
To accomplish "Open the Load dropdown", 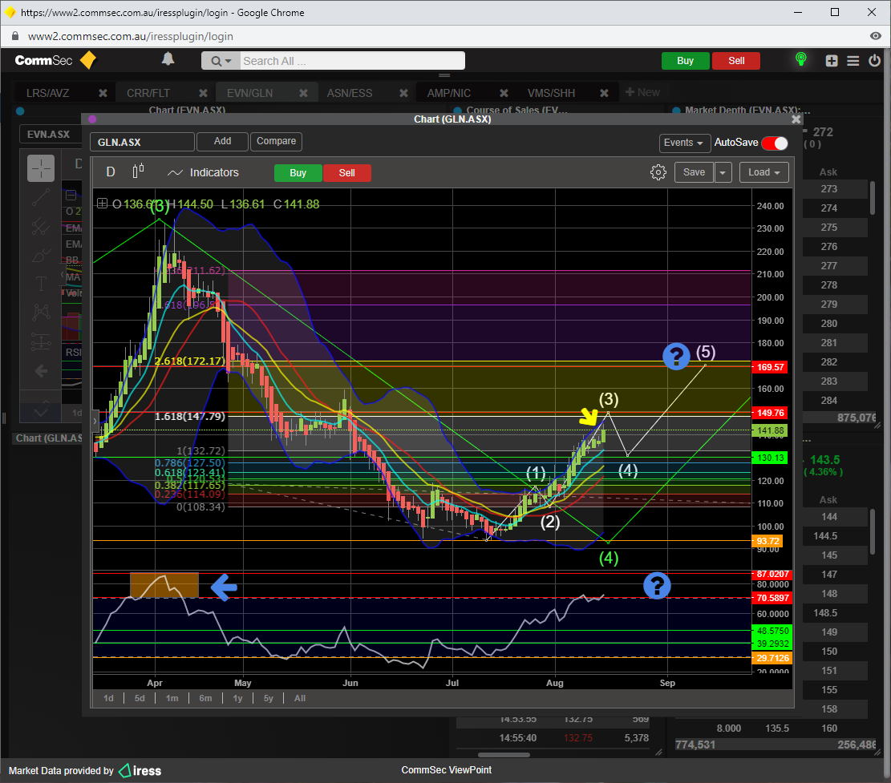I will [x=764, y=172].
